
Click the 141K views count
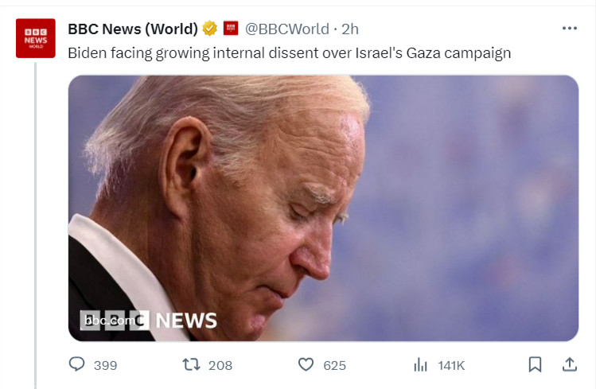[x=451, y=365]
